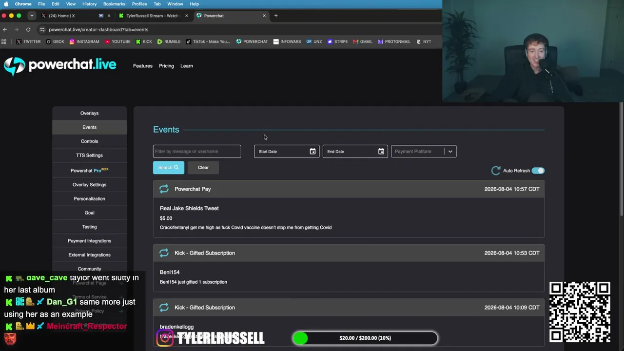Open Community in the sidebar
This screenshot has width=624, height=351.
89,269
